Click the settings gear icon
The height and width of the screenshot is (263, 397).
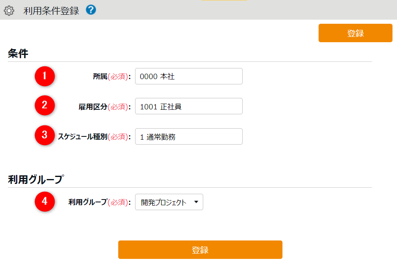pyautogui.click(x=9, y=10)
